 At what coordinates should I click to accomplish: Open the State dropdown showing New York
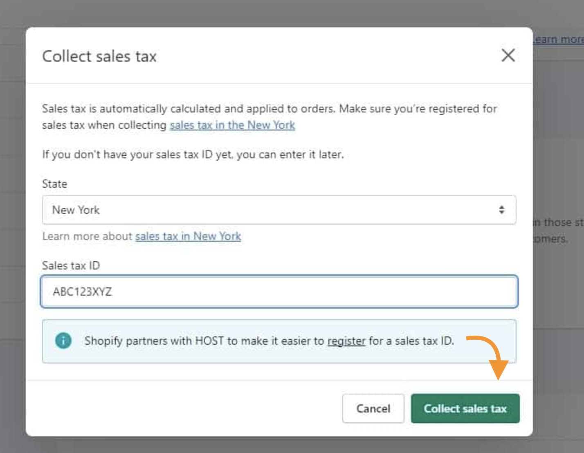click(x=279, y=210)
